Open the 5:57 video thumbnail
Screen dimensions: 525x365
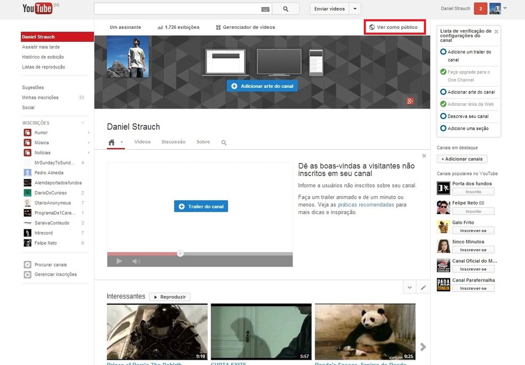pyautogui.click(x=261, y=332)
